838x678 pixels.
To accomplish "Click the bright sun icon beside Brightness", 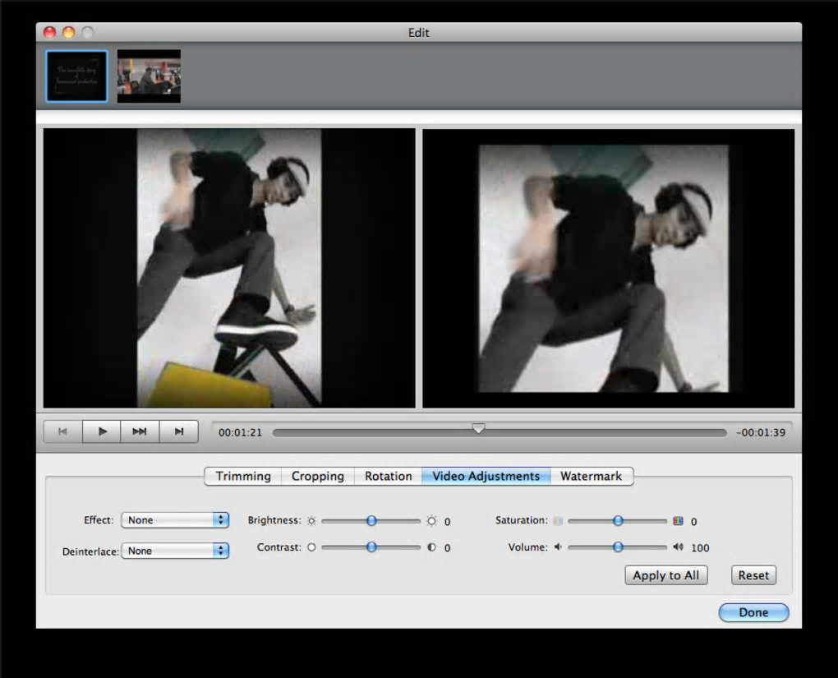I will tap(432, 521).
